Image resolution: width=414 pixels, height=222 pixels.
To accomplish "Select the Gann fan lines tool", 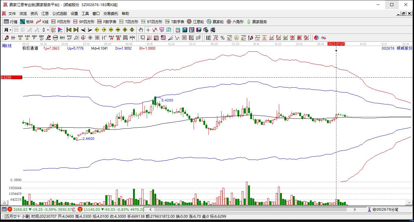I will click(x=149, y=38).
